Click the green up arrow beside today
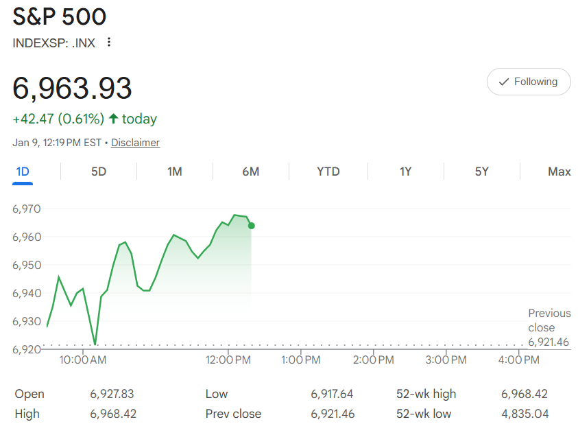This screenshot has height=446, width=578. [x=113, y=119]
